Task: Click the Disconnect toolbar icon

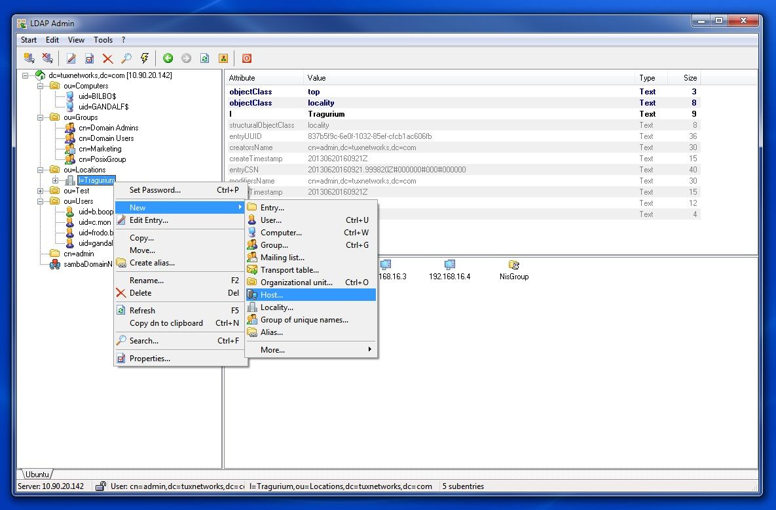Action: click(48, 58)
